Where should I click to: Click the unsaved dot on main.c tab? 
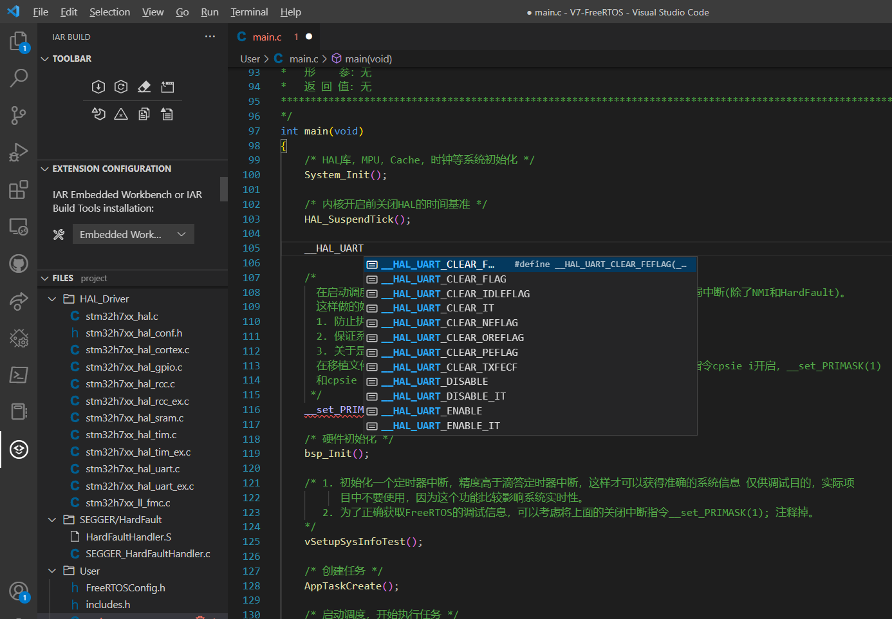tap(309, 37)
